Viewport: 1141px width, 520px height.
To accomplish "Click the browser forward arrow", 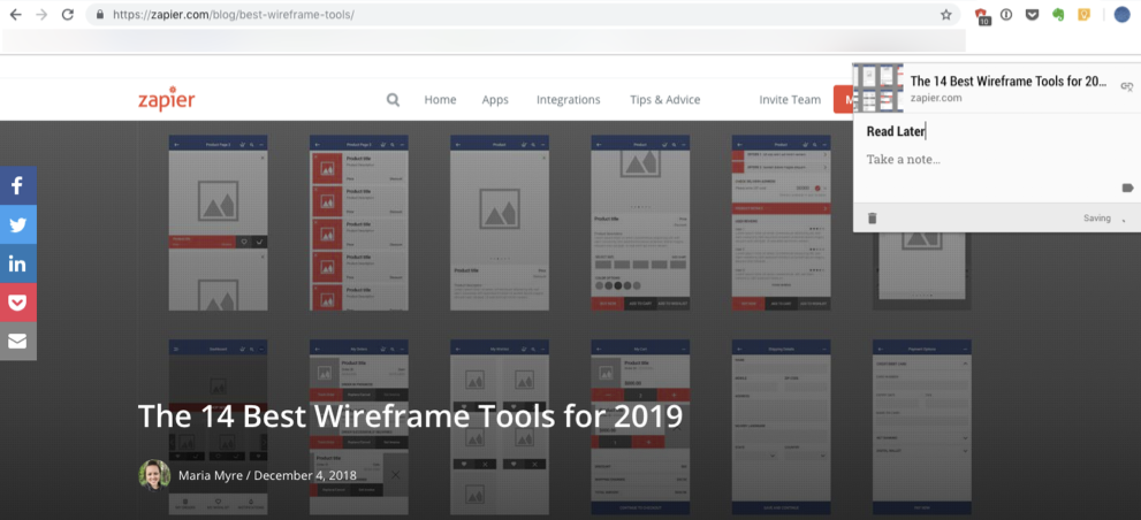I will click(41, 15).
